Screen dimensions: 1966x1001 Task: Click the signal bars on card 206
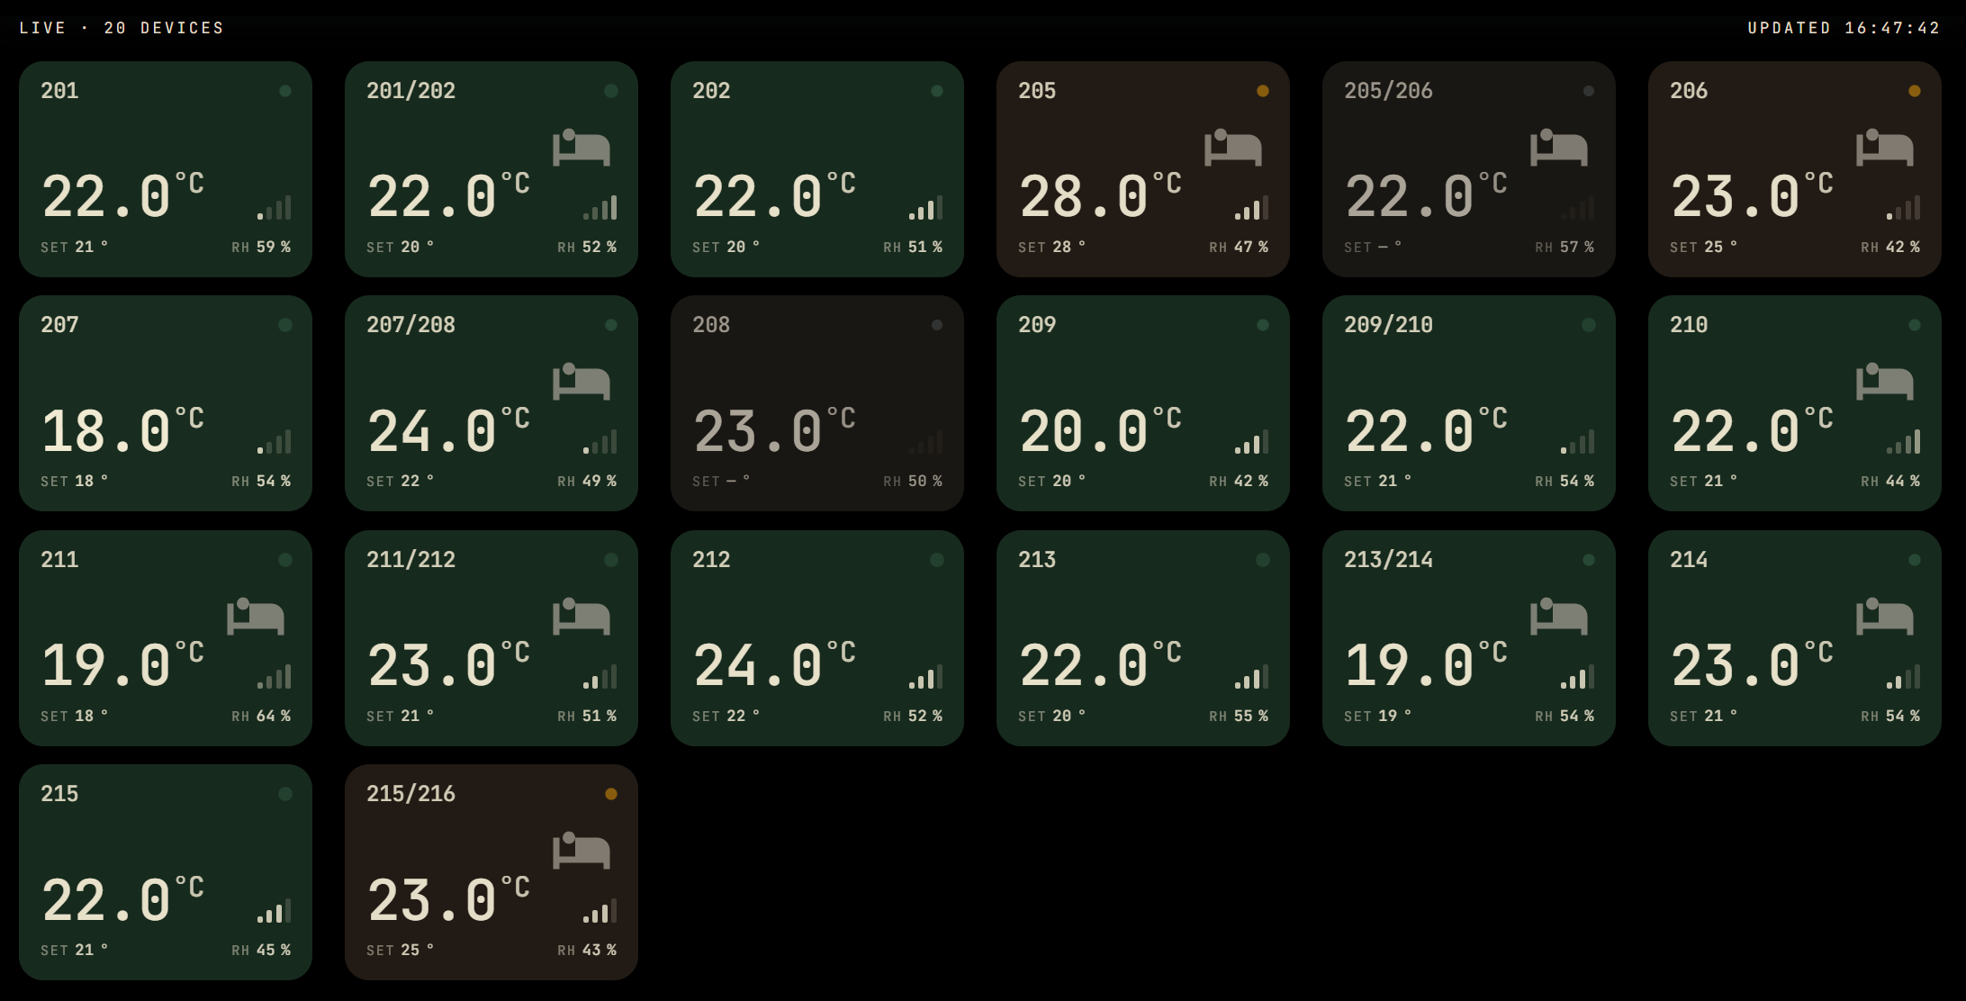(x=1903, y=208)
